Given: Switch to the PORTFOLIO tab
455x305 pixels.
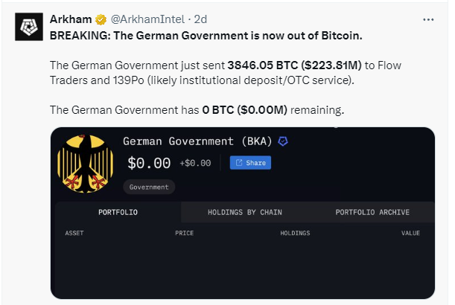Looking at the screenshot, I should 118,212.
